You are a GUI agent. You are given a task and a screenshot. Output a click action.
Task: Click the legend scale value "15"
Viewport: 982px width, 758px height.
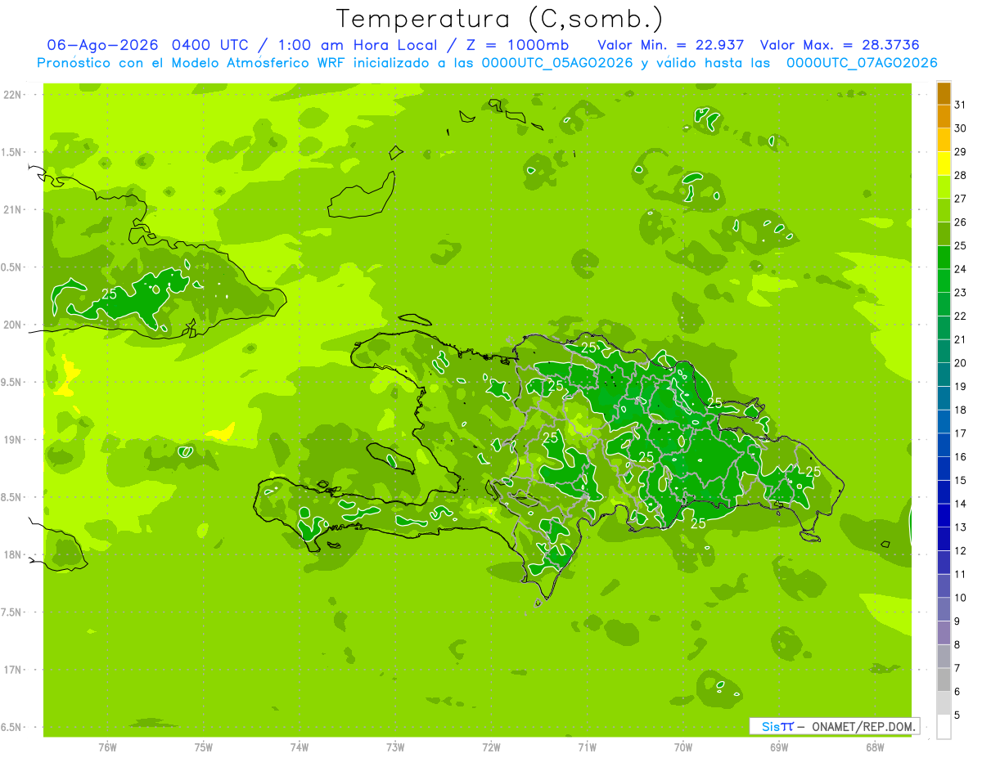coord(961,480)
